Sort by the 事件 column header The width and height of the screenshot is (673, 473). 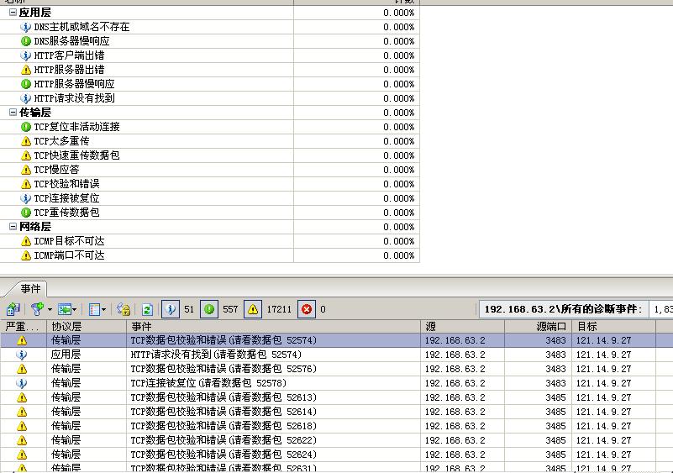pos(273,326)
